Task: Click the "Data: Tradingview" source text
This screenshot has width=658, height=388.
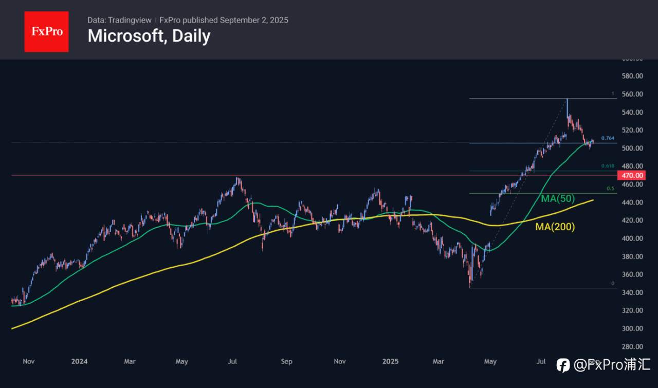Action: (x=119, y=20)
